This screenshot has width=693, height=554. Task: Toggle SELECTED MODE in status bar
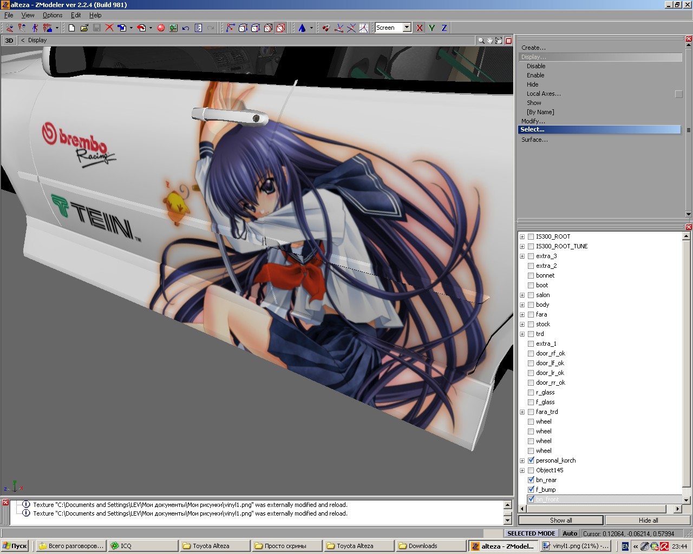coord(531,533)
